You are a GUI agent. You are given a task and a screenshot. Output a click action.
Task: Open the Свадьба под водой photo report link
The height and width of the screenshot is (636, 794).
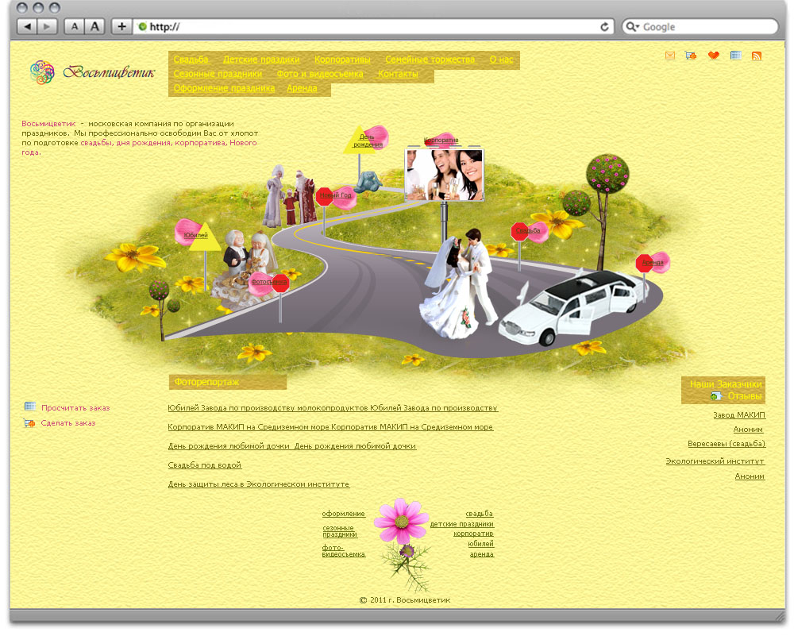point(205,465)
